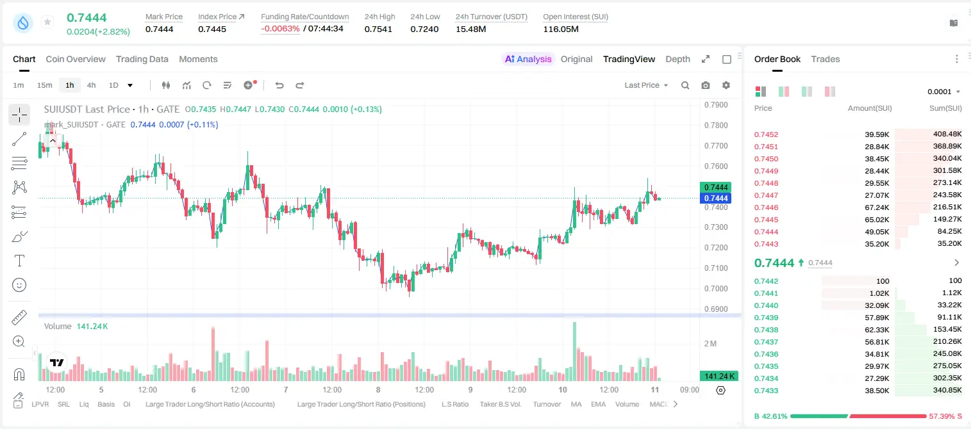
Task: Open the emoji sticker tool
Action: coord(19,285)
